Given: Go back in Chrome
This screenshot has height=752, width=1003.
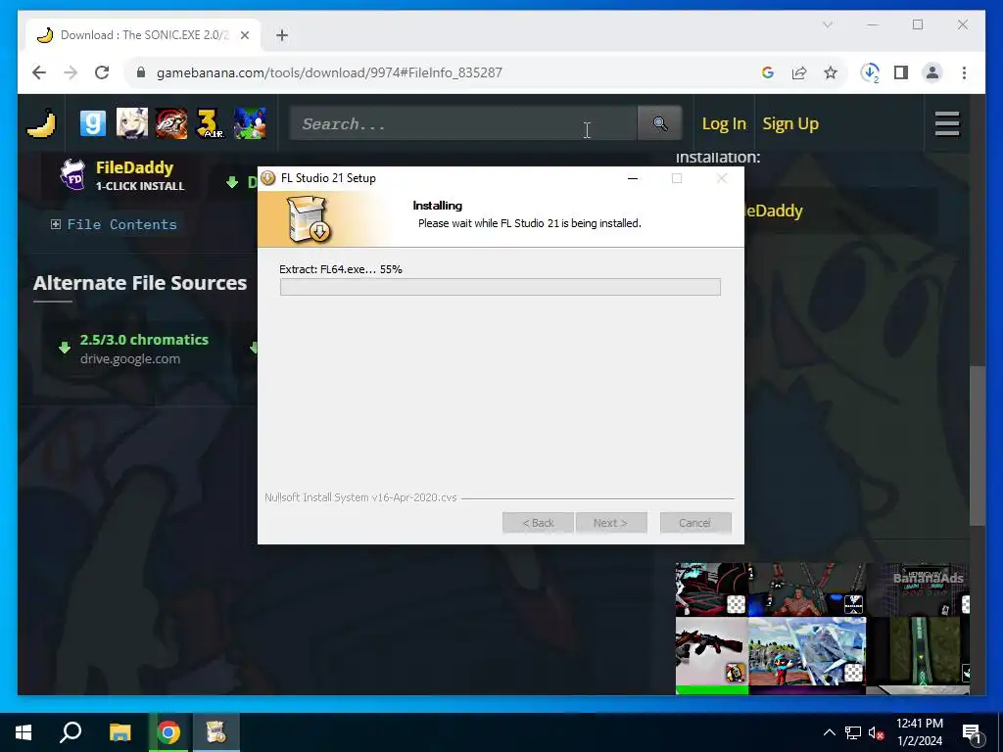Looking at the screenshot, I should (x=39, y=72).
